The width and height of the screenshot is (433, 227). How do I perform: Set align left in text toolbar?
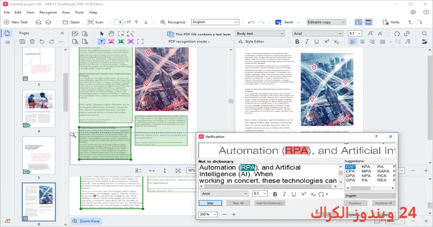point(352,42)
